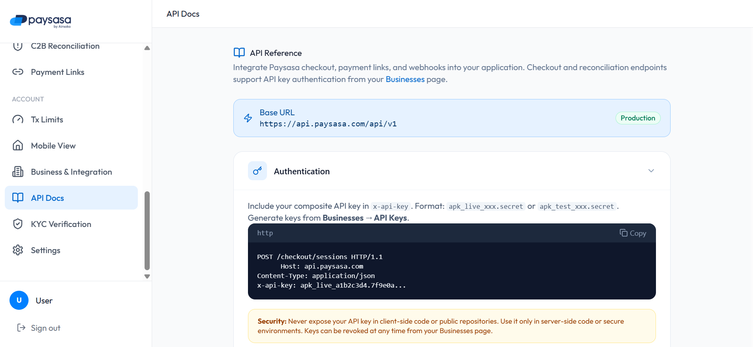Click the apk_live_xxx.secret inline code
The height and width of the screenshot is (347, 753).
coord(486,206)
